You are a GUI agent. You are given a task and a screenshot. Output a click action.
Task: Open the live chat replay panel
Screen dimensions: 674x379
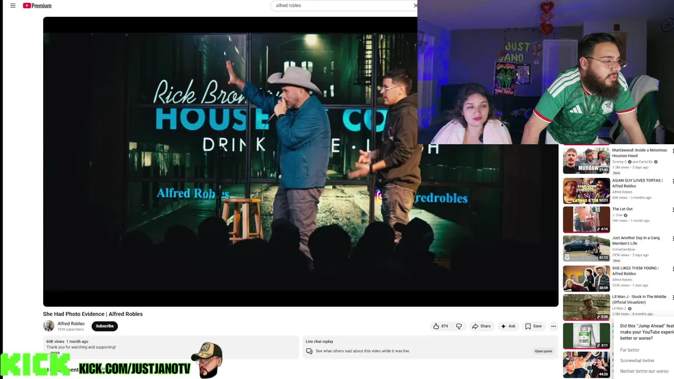(x=543, y=351)
